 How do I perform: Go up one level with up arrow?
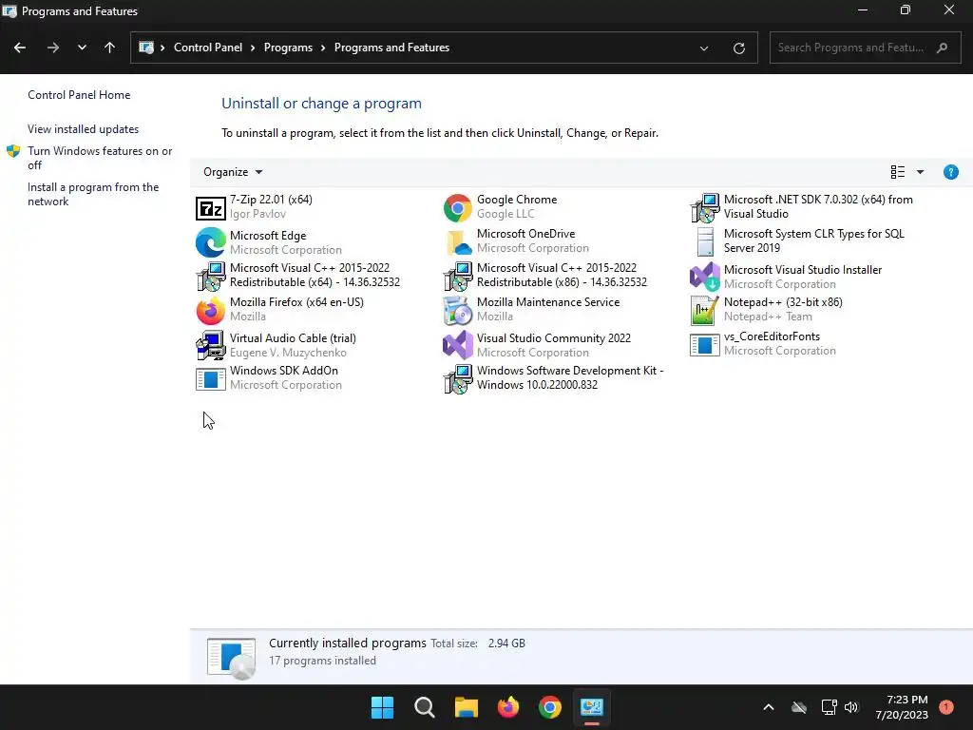(109, 48)
